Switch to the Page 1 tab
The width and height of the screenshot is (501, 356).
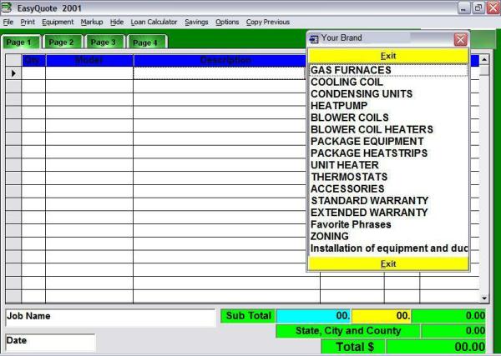click(x=21, y=43)
